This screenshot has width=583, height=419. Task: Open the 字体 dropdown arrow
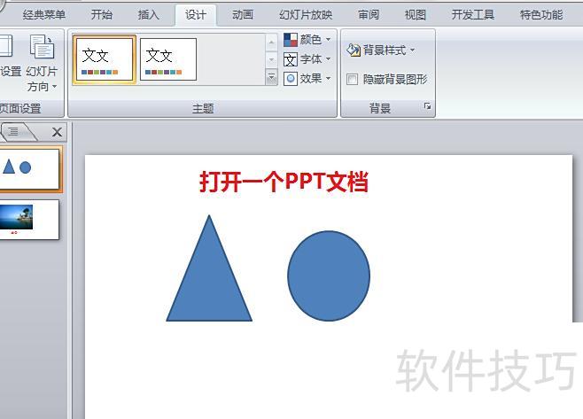point(329,58)
